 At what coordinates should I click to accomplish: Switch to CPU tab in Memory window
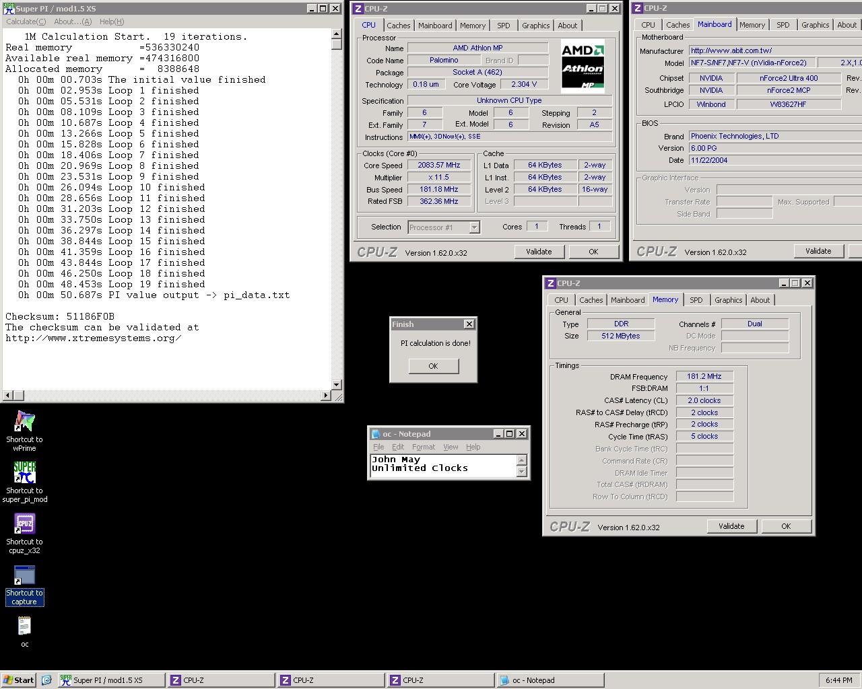point(561,300)
